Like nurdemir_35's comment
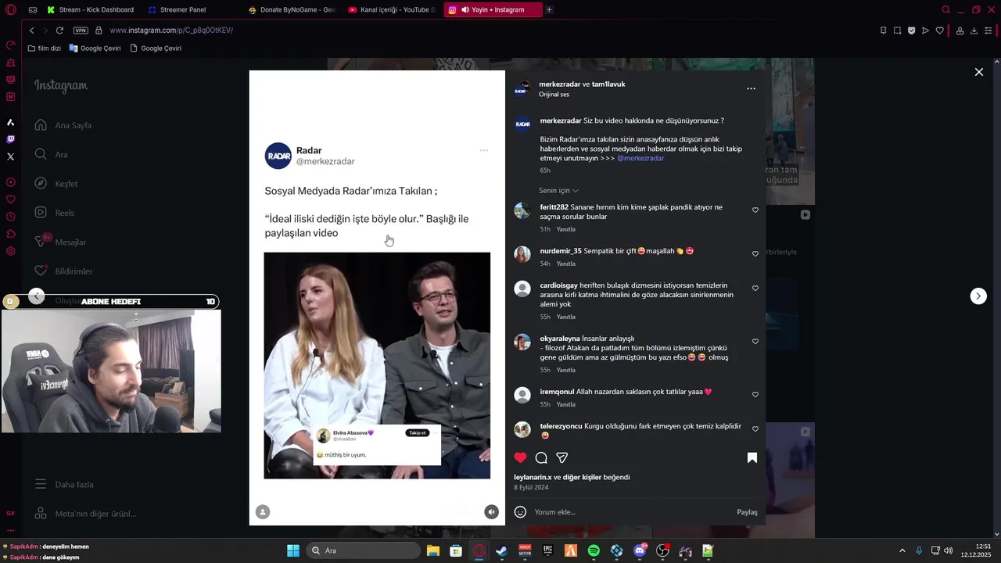The image size is (1001, 563). 755,254
